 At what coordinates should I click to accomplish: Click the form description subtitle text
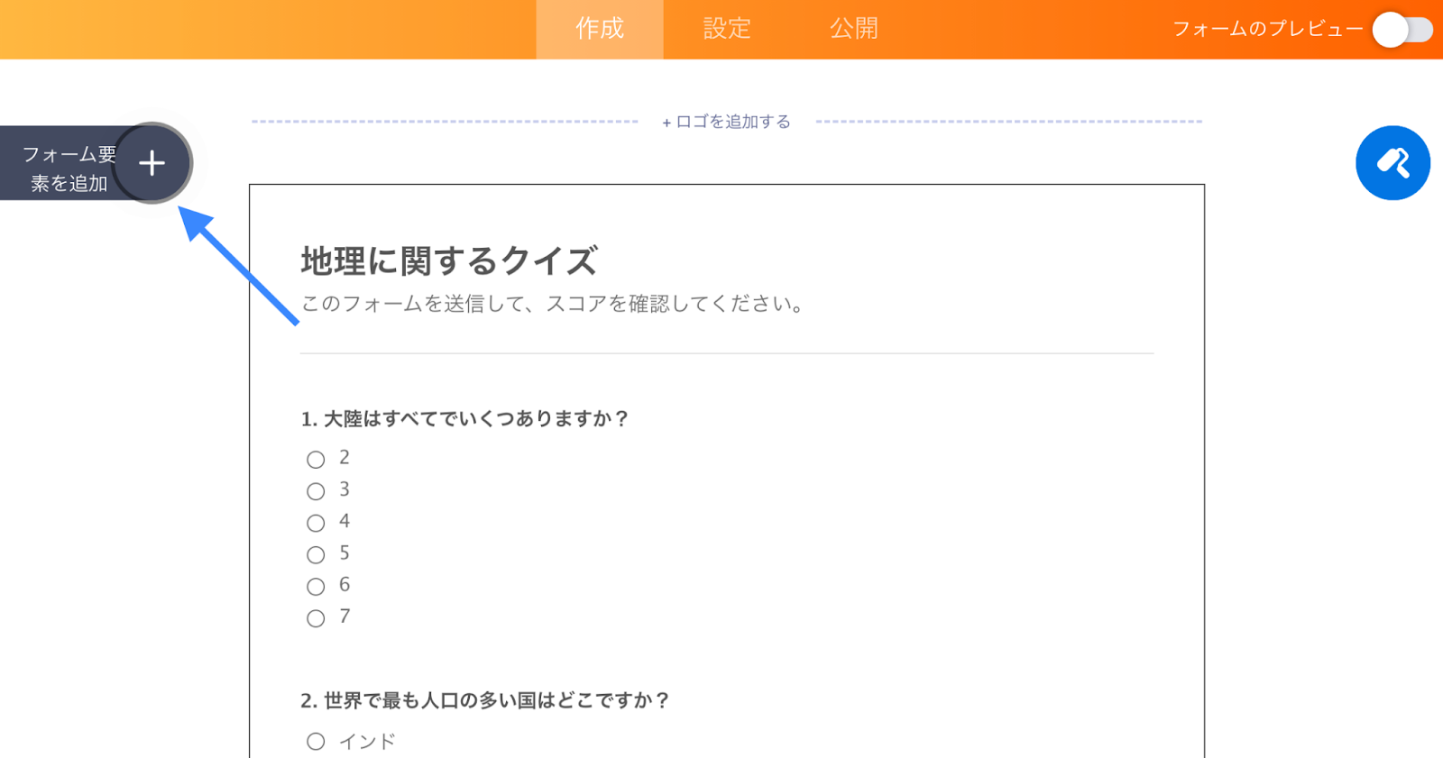coord(552,304)
